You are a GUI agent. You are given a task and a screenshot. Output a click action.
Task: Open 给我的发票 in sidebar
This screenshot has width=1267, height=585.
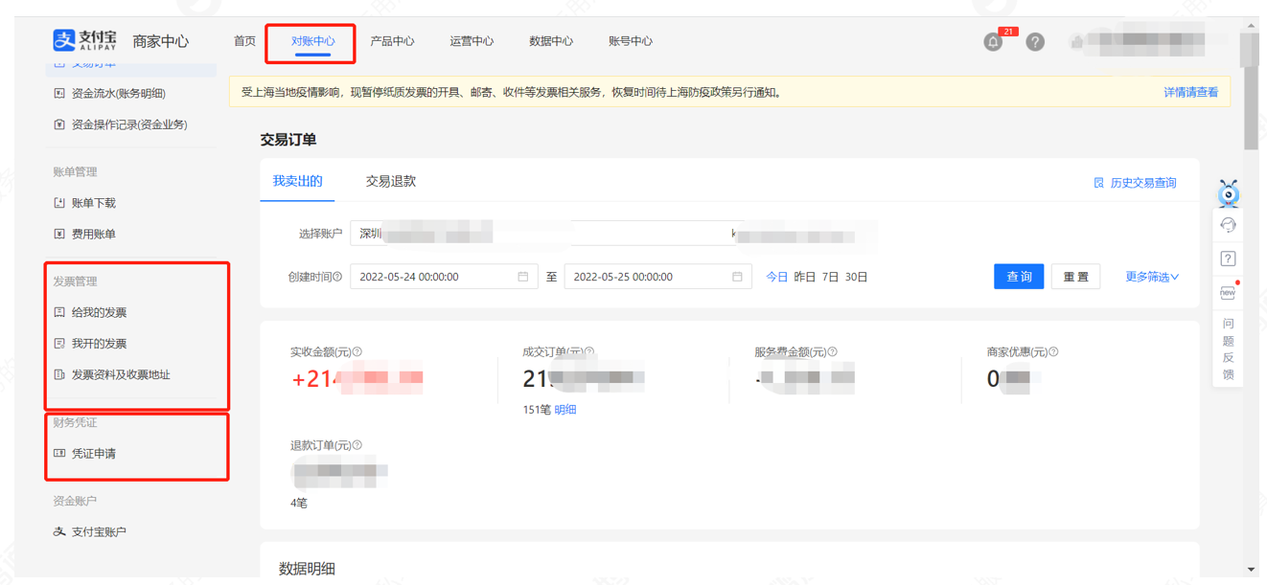click(100, 313)
